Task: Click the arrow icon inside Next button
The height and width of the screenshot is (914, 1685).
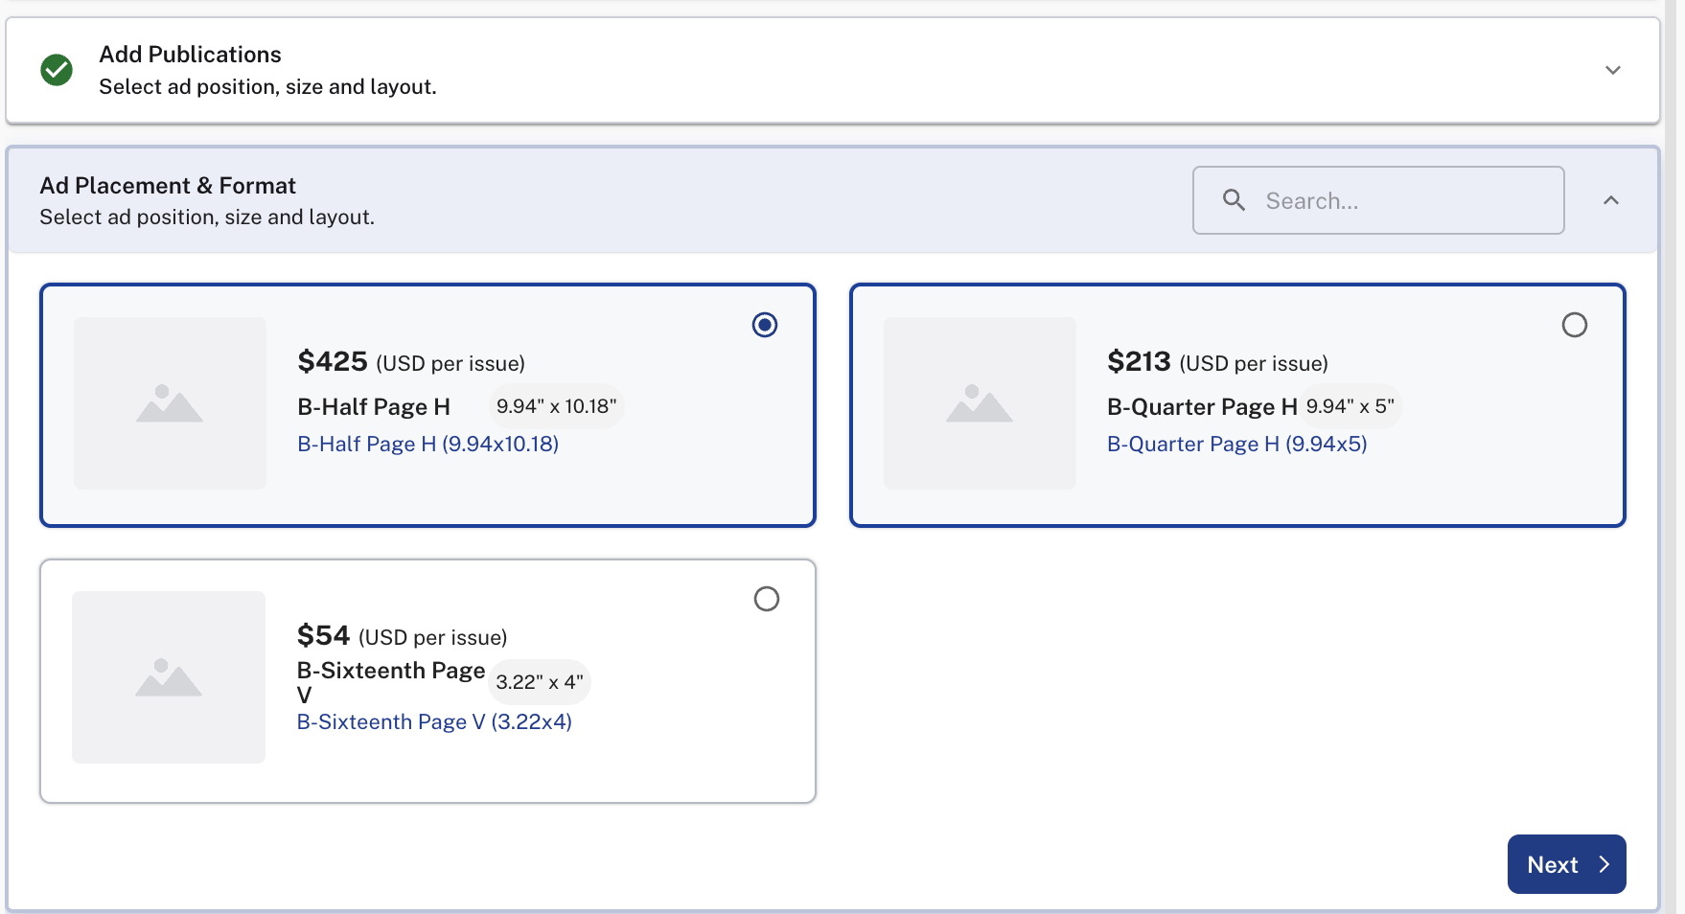Action: 1604,864
